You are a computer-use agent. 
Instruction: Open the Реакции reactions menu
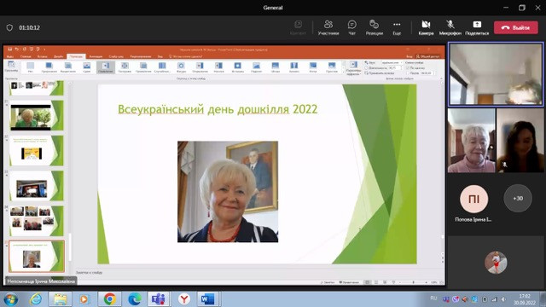375,27
